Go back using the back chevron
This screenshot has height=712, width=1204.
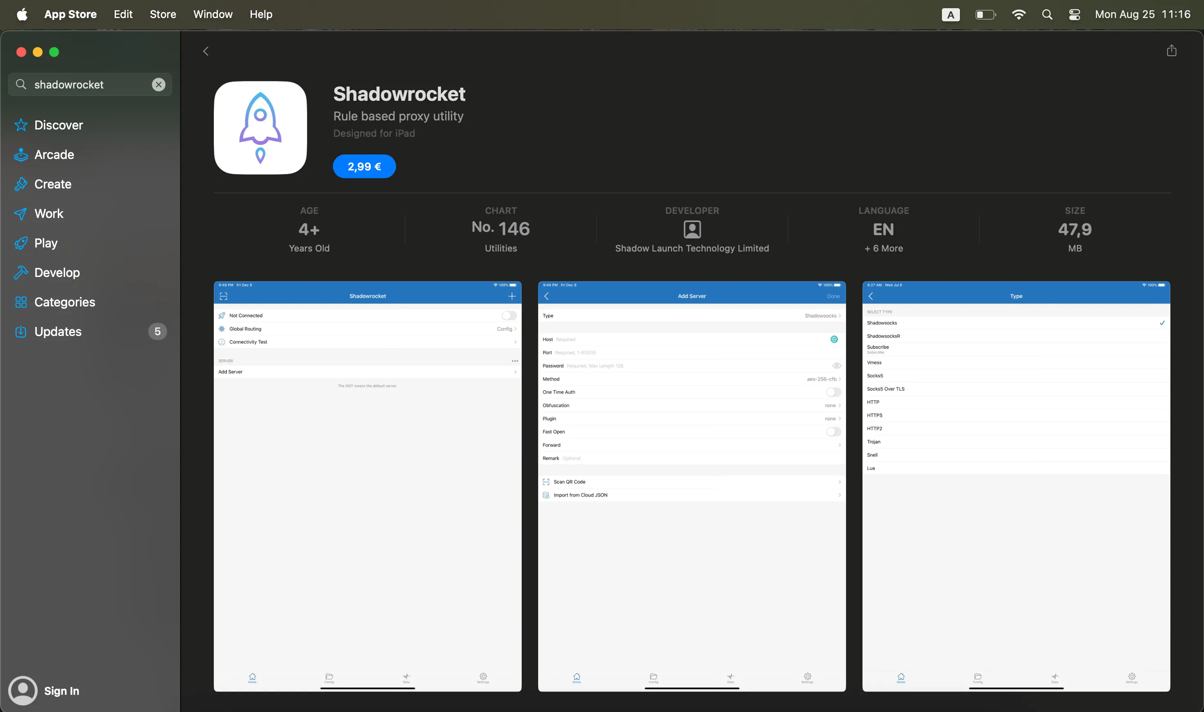[206, 51]
